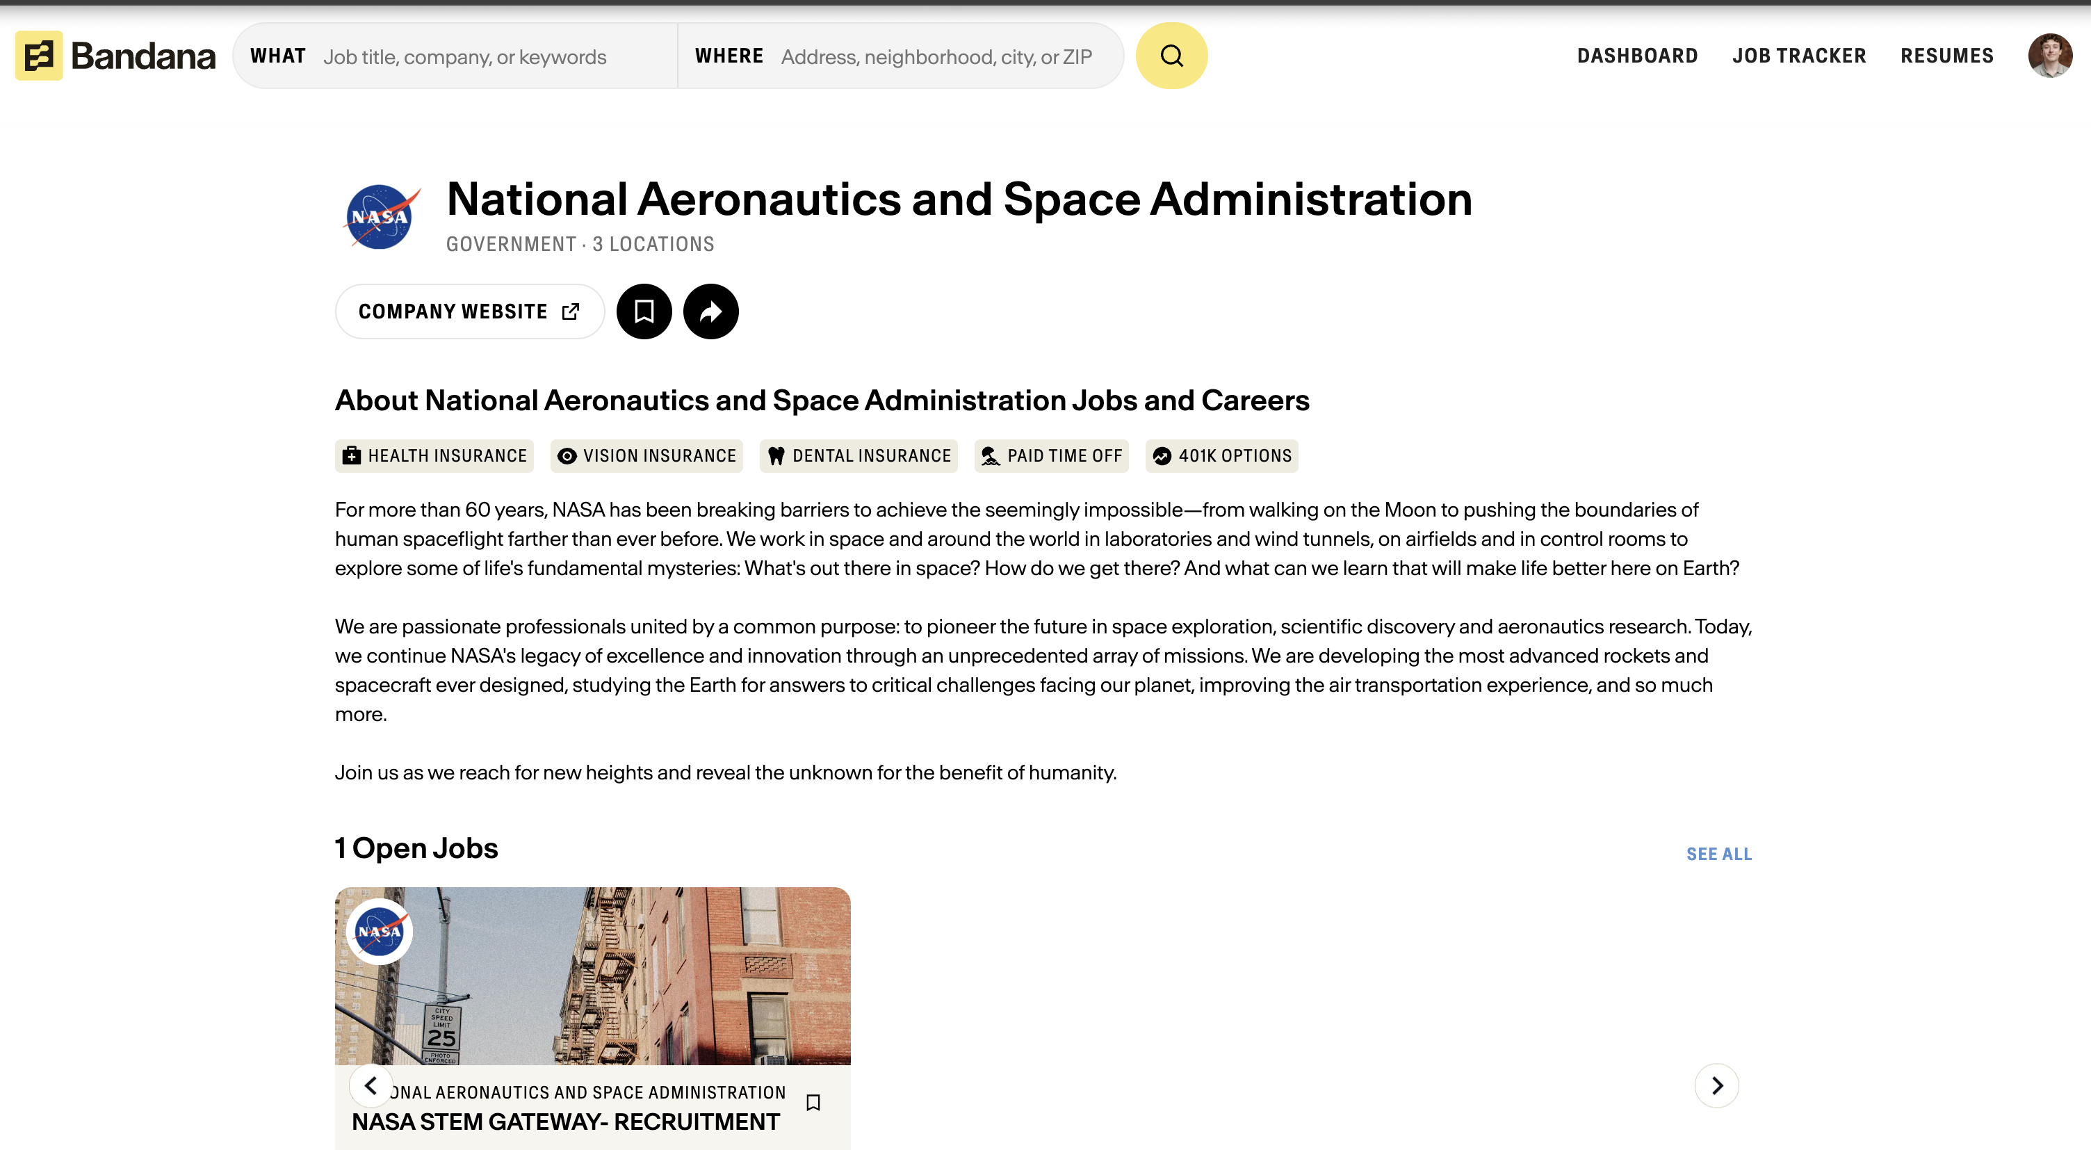Share the NASA company profile
Image resolution: width=2091 pixels, height=1150 pixels.
710,311
